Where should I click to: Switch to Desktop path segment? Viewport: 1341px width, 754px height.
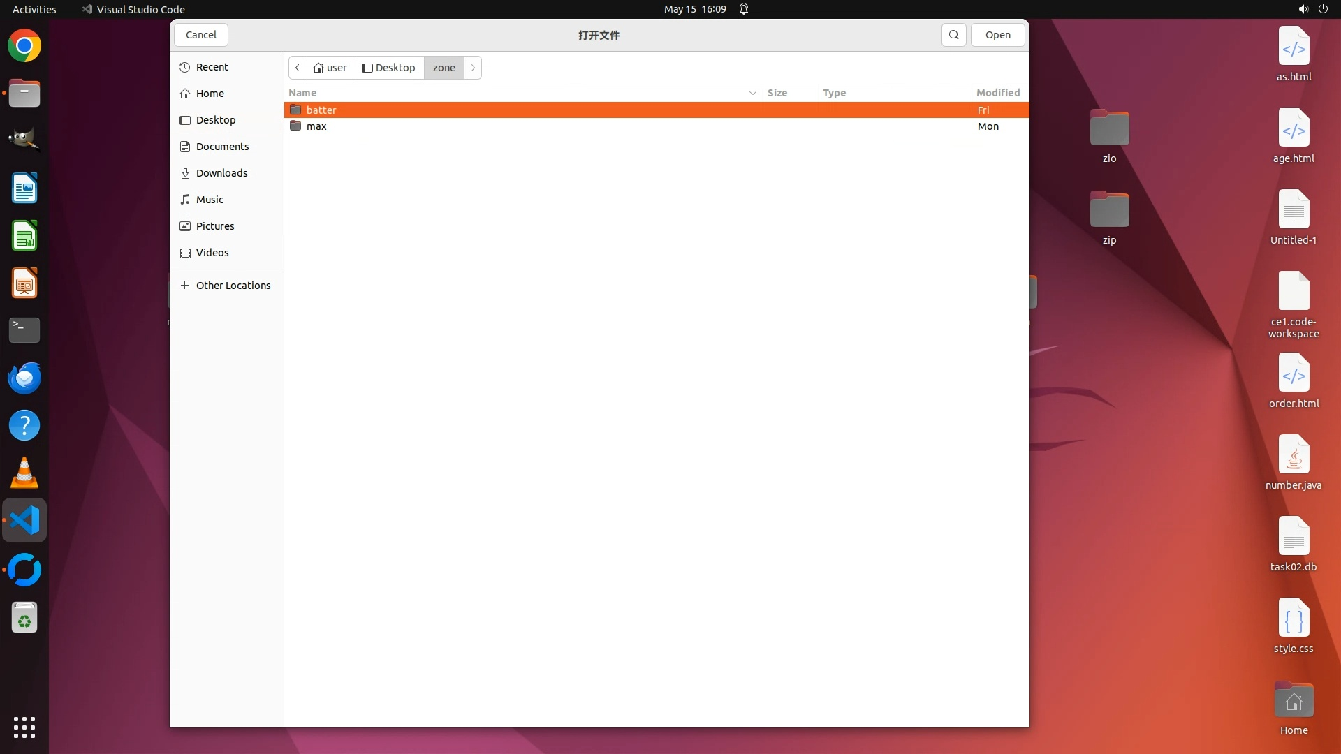[389, 68]
